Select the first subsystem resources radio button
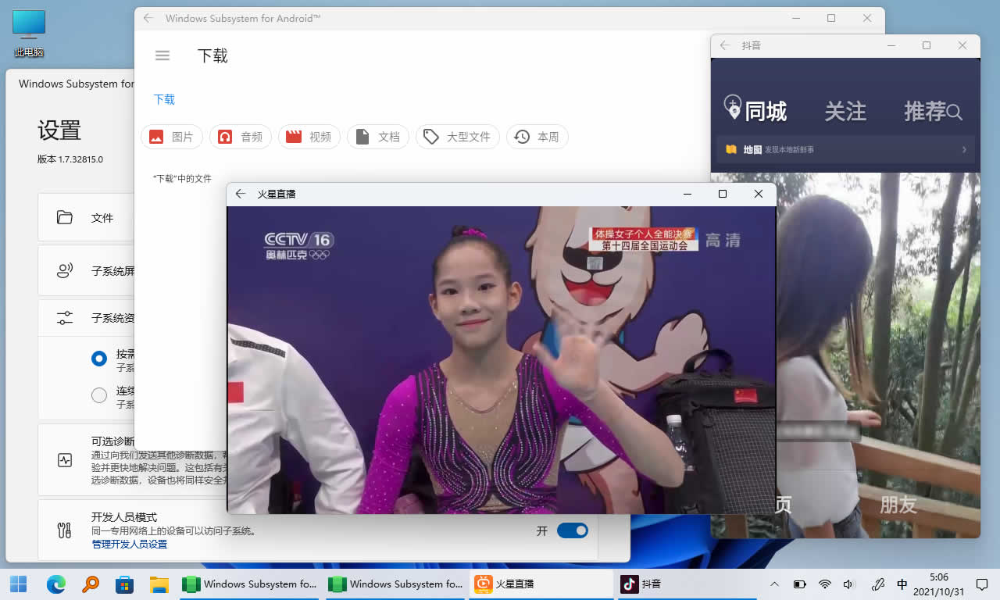This screenshot has height=600, width=1000. click(x=99, y=359)
